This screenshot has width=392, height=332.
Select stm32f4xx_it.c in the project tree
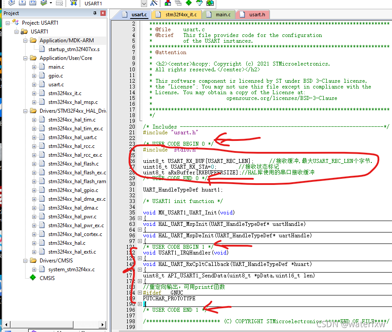(65, 93)
